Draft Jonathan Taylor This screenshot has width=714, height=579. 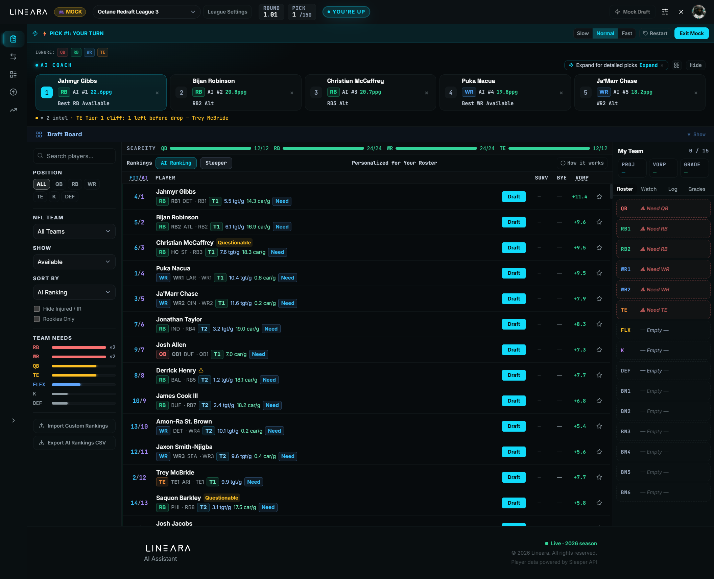[x=514, y=324]
